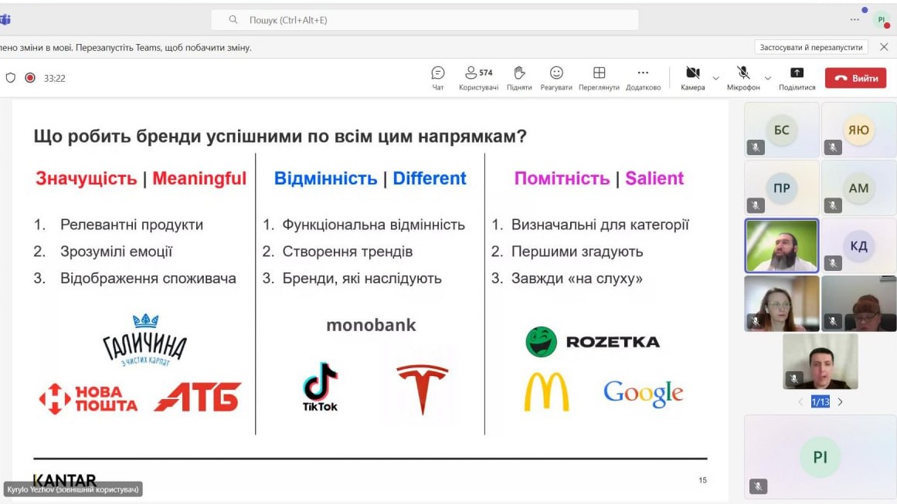This screenshot has width=897, height=504.
Task: Click the Пошук search field
Action: click(425, 20)
